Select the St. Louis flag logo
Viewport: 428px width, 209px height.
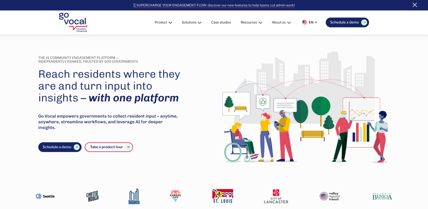pos(223,196)
